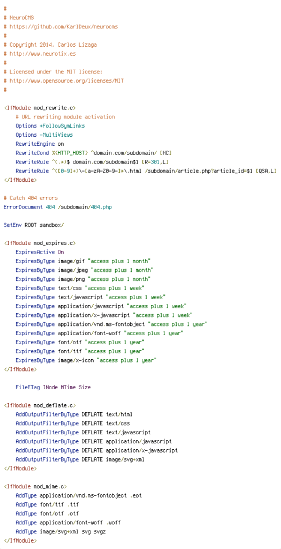This screenshot has width=281, height=549.
Task: Click the RewriteCond HTTP_HOST line
Action: (x=94, y=153)
